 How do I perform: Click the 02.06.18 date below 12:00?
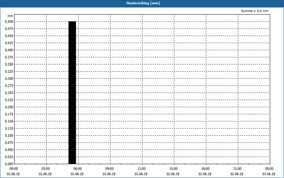tap(141, 174)
